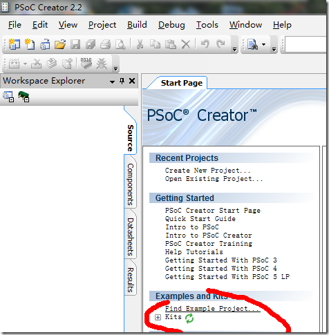Click the Save All icon
Viewport: 329px width, 335px height.
[91, 44]
